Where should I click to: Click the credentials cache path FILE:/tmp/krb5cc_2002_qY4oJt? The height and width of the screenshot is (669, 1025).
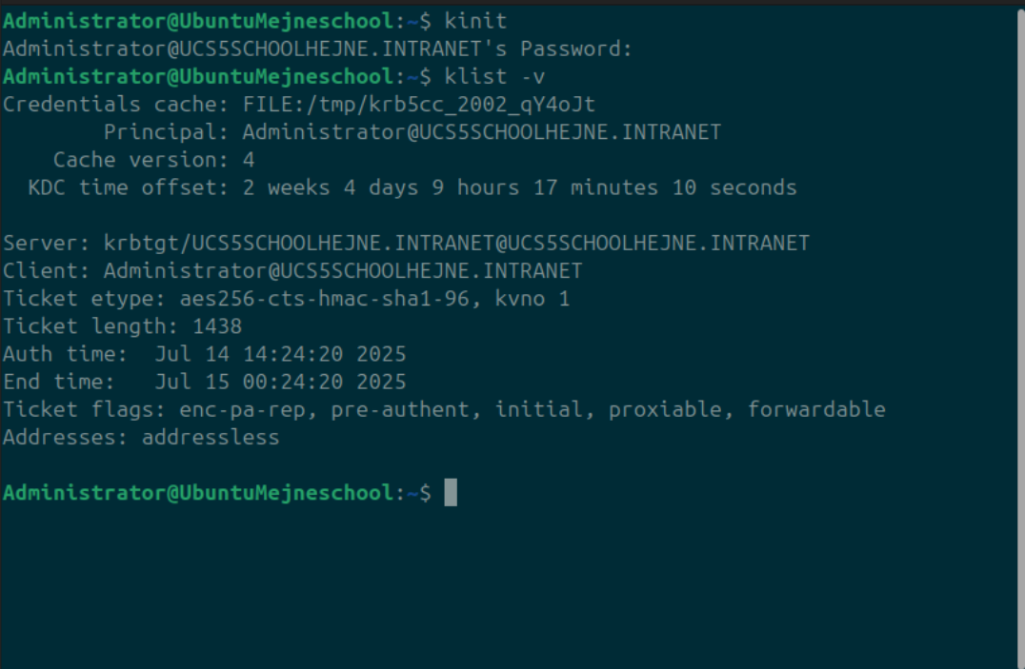tap(419, 105)
